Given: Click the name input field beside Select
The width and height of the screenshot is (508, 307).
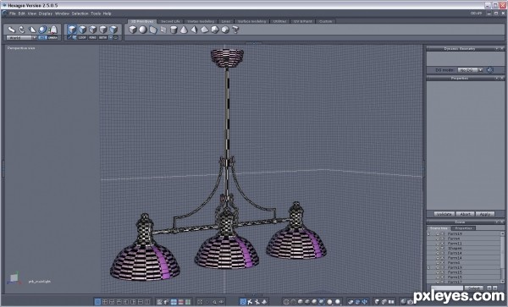Looking at the screenshot, I should point(447,288).
